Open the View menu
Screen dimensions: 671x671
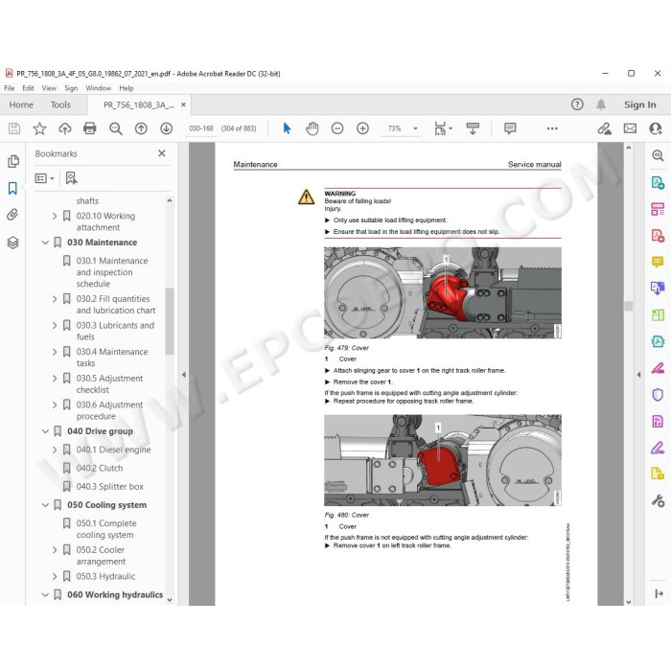(x=49, y=88)
